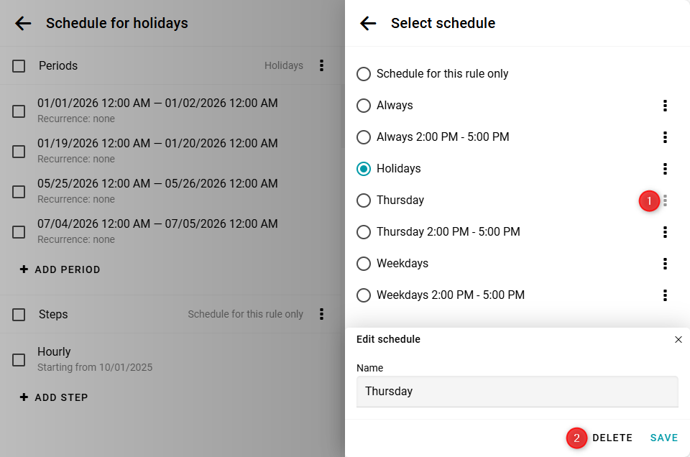Screen dimensions: 690x457
Task: Check the Hourly step checkbox
Action: click(x=19, y=360)
